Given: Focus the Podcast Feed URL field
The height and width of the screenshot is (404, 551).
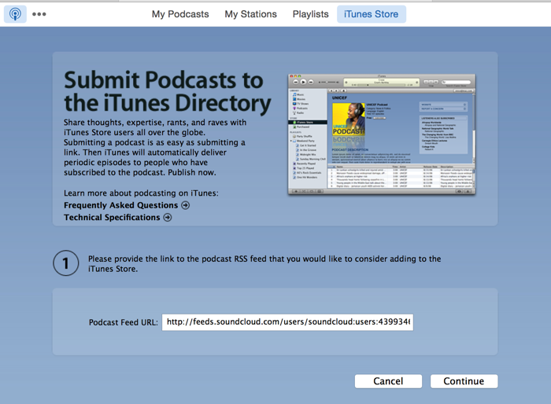Looking at the screenshot, I should point(287,322).
